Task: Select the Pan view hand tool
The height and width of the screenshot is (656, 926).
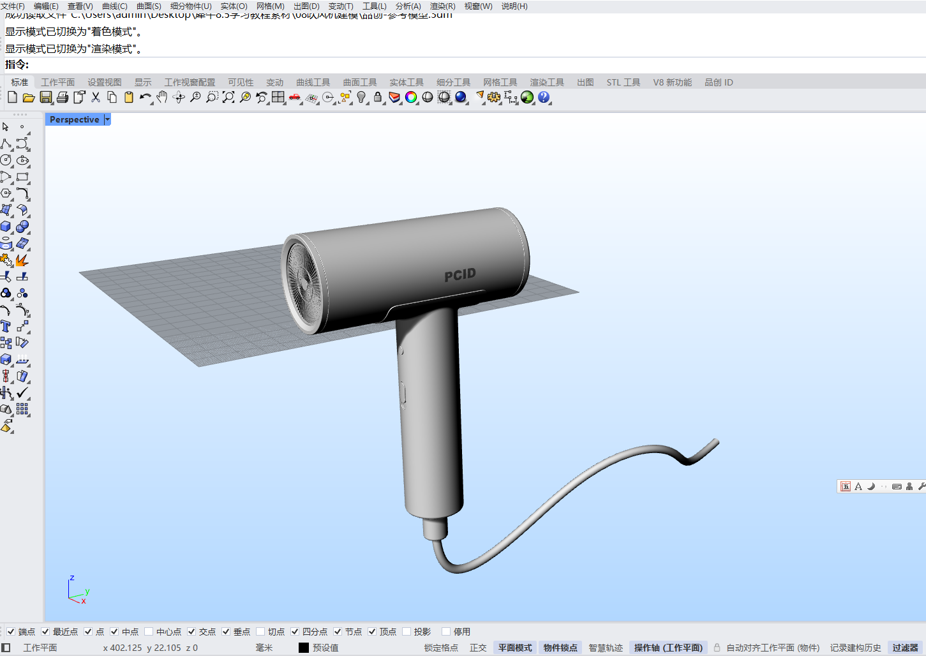Action: [x=162, y=97]
